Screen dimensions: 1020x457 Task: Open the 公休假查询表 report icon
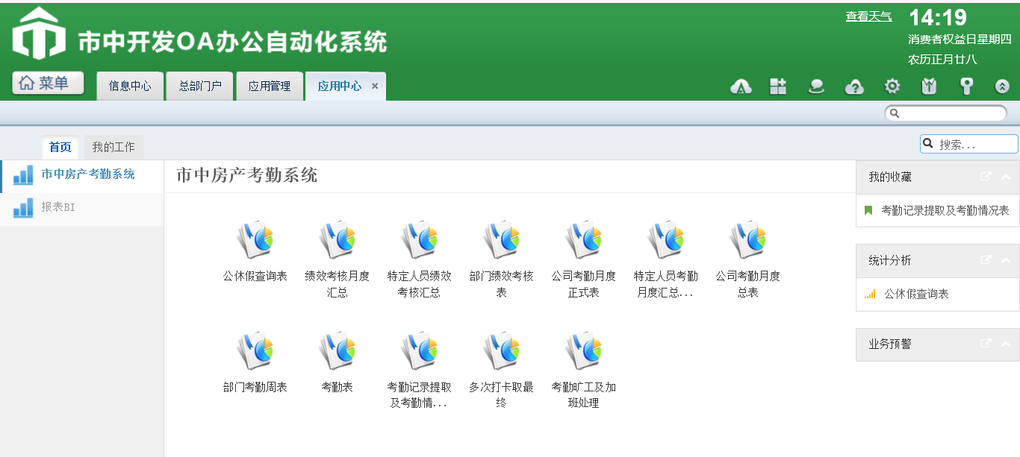pos(255,240)
